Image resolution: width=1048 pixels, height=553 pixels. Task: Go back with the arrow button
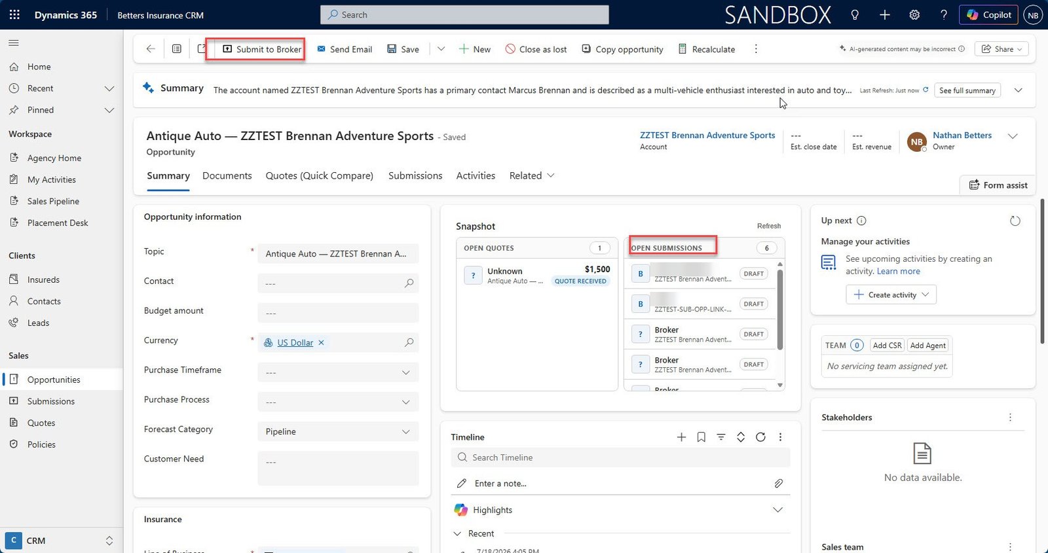[151, 49]
